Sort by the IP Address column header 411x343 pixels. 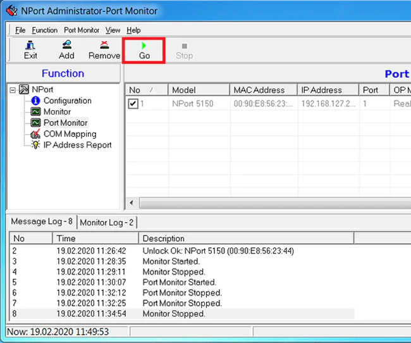click(x=328, y=90)
